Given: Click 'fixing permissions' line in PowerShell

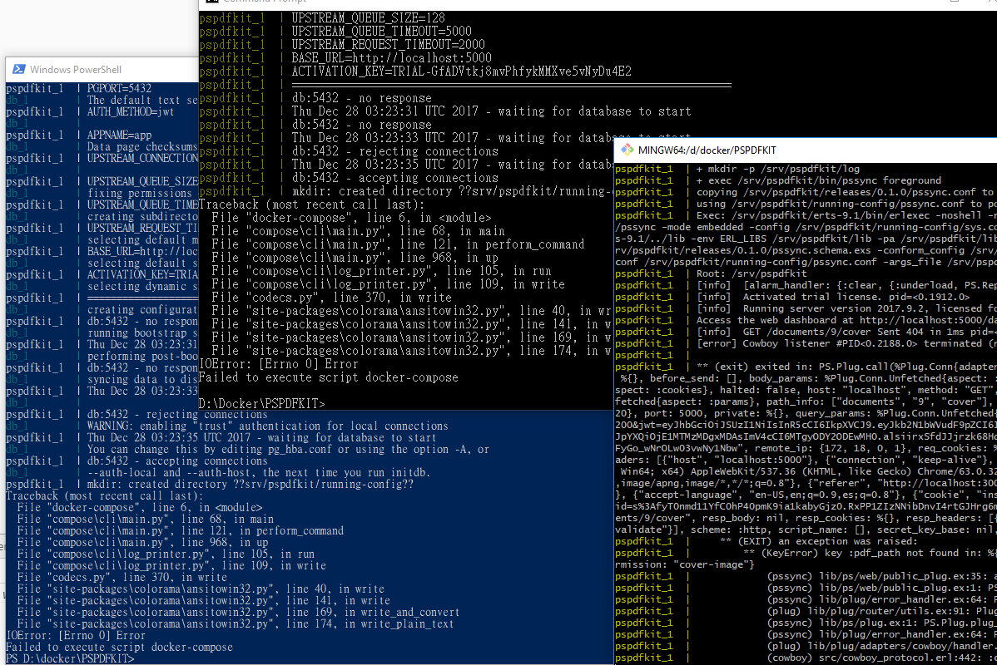Looking at the screenshot, I should click(x=139, y=193).
